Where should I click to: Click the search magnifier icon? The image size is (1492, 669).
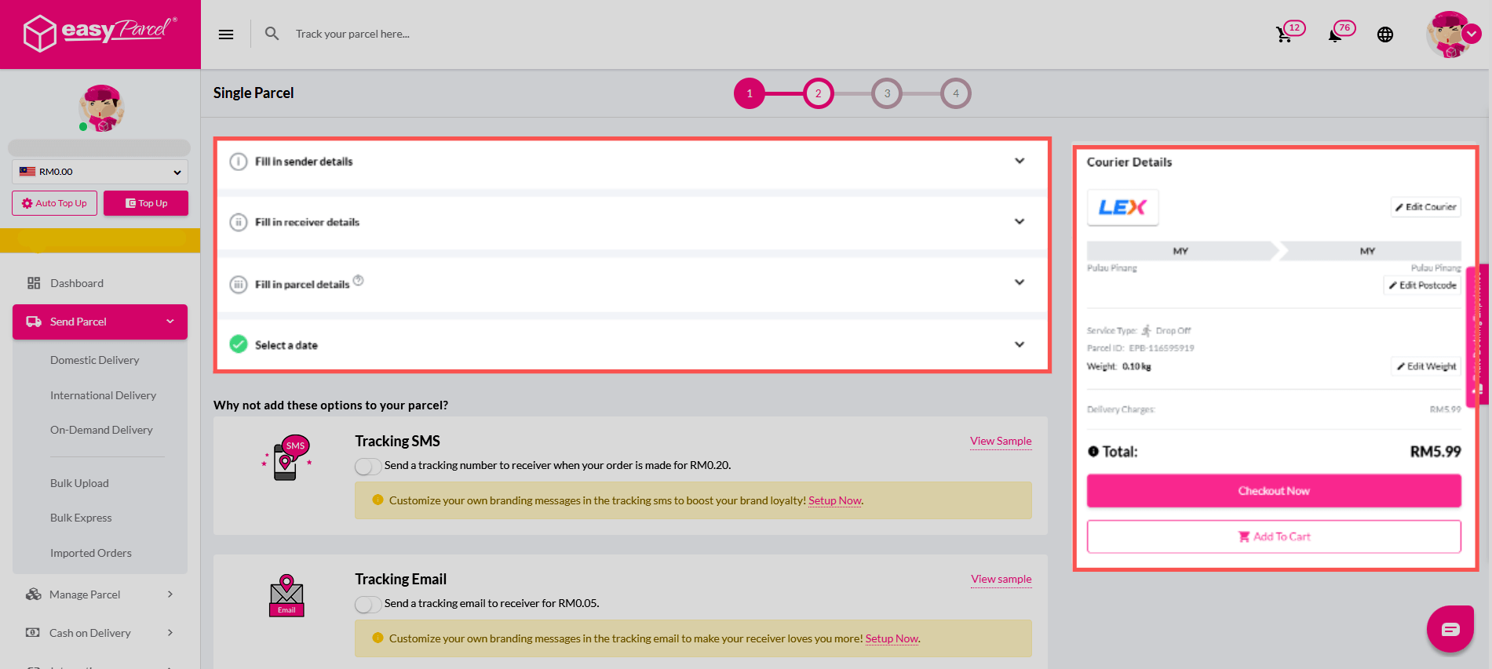[272, 34]
